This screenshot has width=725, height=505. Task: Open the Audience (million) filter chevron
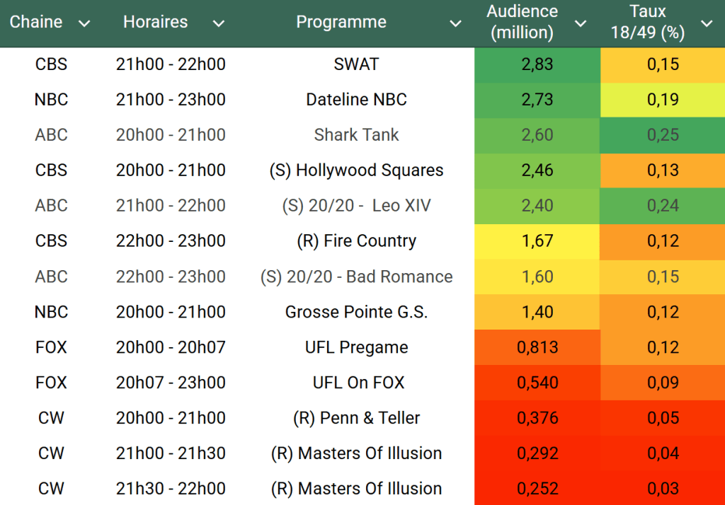click(x=581, y=23)
